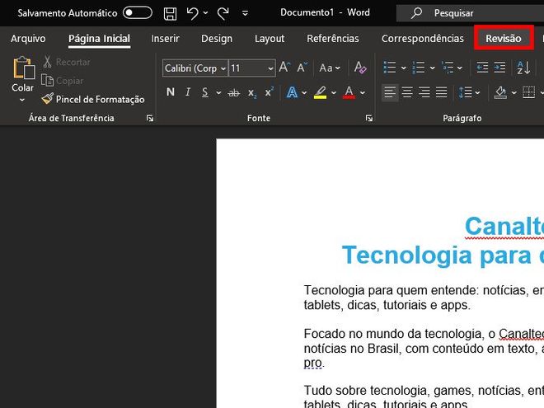544x408 pixels.
Task: Open the Revisão tab
Action: (504, 38)
